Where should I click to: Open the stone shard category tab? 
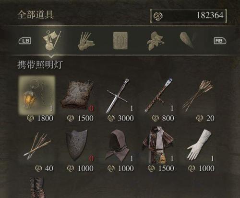click(187, 40)
